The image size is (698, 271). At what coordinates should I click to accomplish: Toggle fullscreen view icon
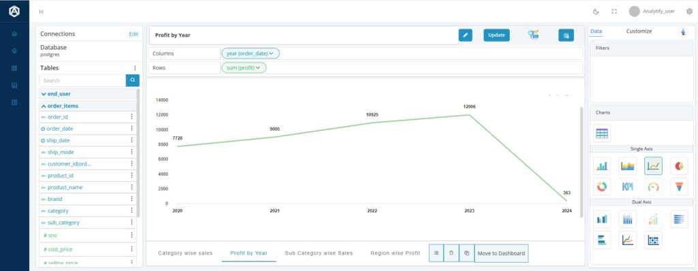[x=614, y=12]
